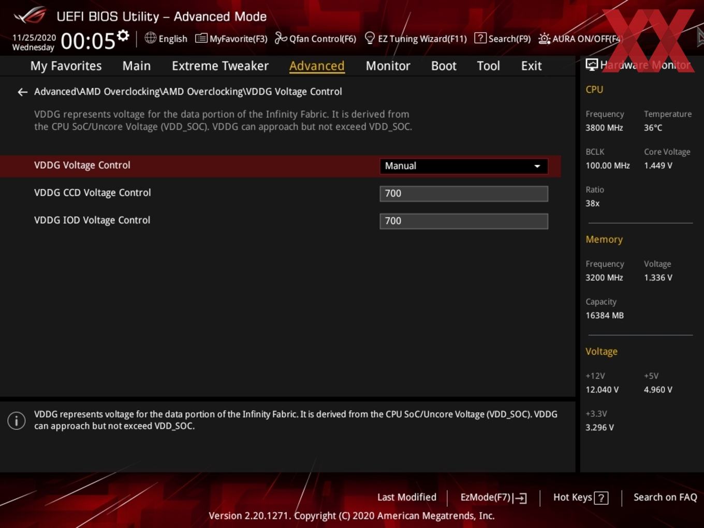Start EZ Tuning Wizard(F11)
This screenshot has width=704, height=528.
(x=416, y=38)
